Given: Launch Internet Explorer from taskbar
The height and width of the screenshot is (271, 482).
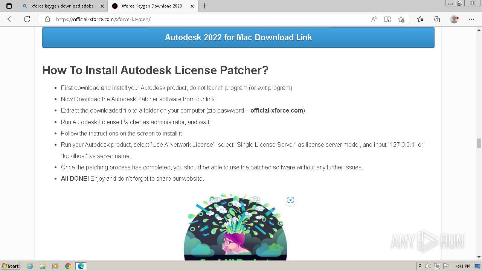Looking at the screenshot, I should coord(30,266).
